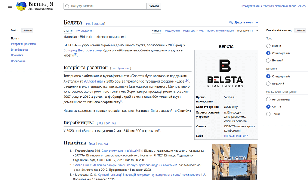Open the Переглянути історію tab

(220, 31)
